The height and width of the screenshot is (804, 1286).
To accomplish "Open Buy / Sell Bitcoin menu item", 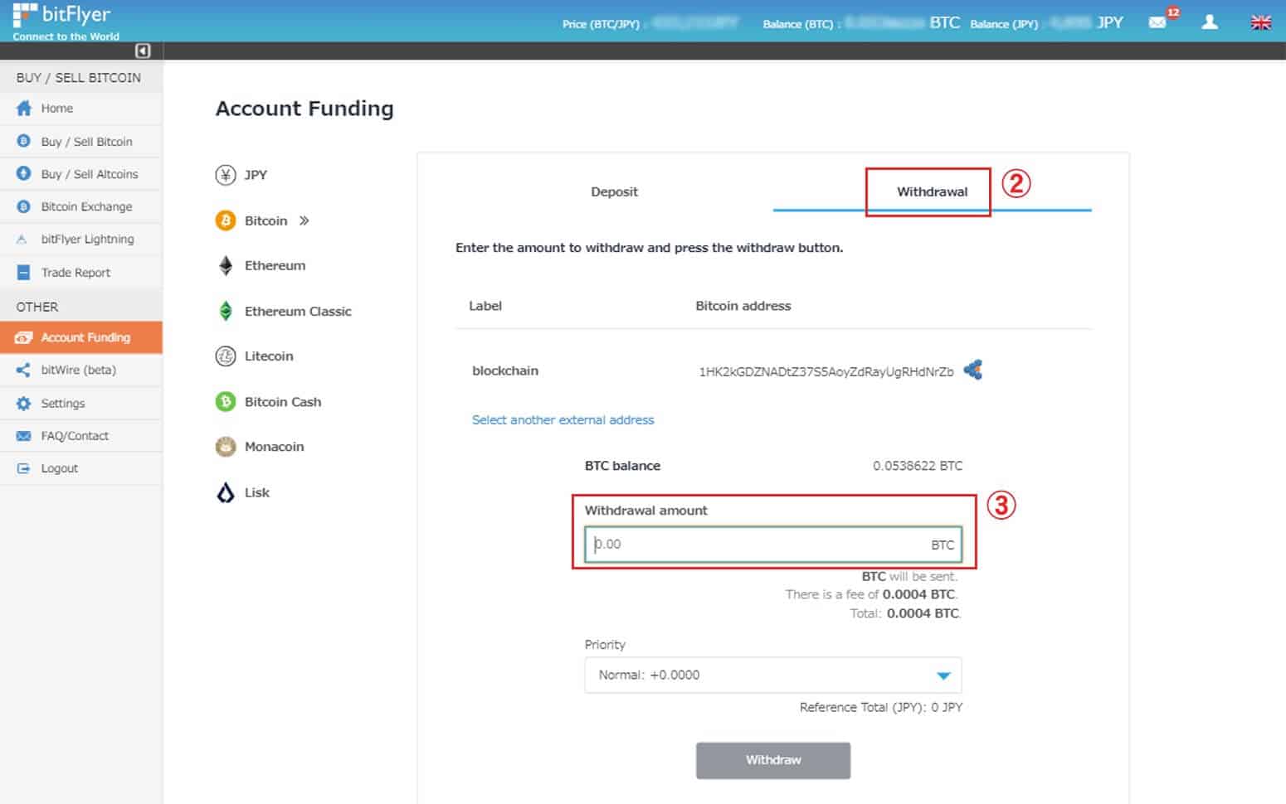I will [x=81, y=141].
